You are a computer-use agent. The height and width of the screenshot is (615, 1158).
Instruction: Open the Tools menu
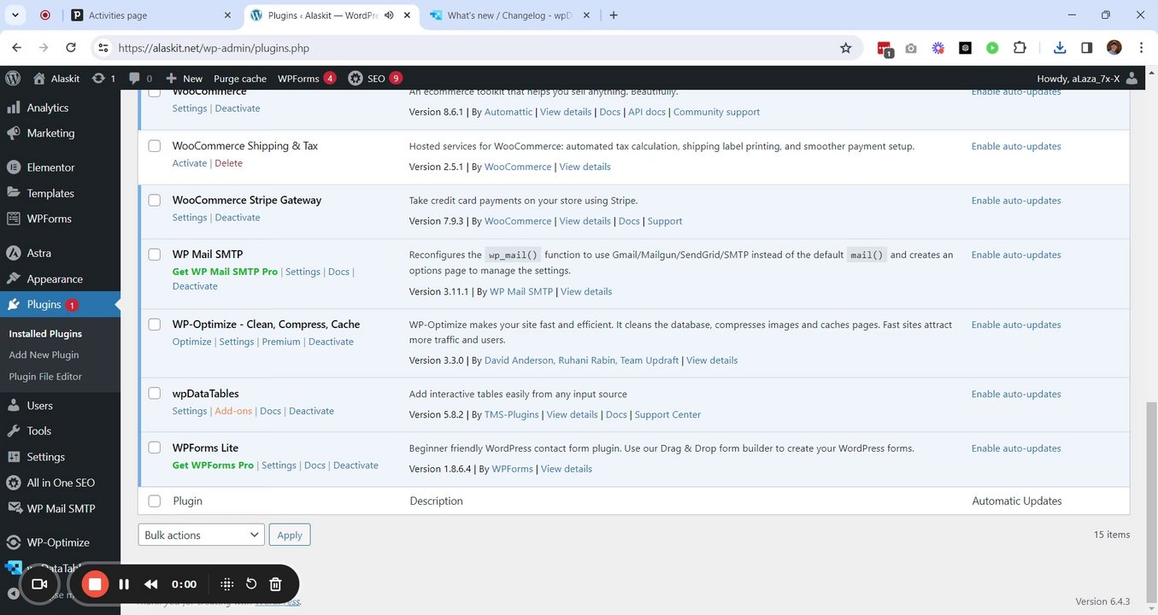tap(38, 431)
